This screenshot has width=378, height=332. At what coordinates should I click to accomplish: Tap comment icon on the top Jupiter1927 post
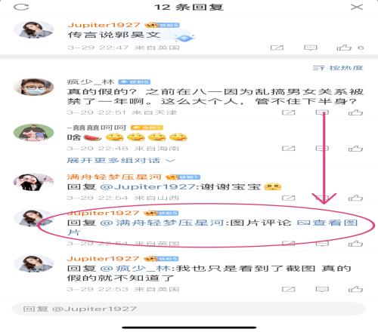pos(311,48)
